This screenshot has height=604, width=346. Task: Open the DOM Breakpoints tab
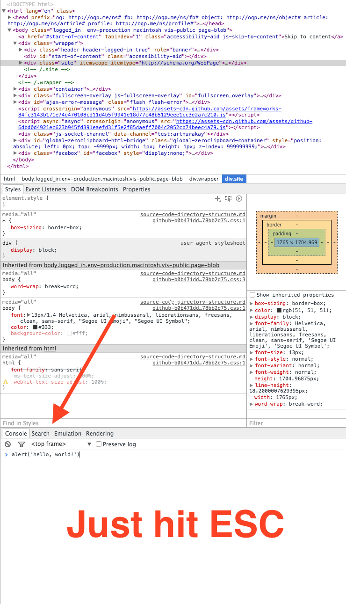pos(94,189)
